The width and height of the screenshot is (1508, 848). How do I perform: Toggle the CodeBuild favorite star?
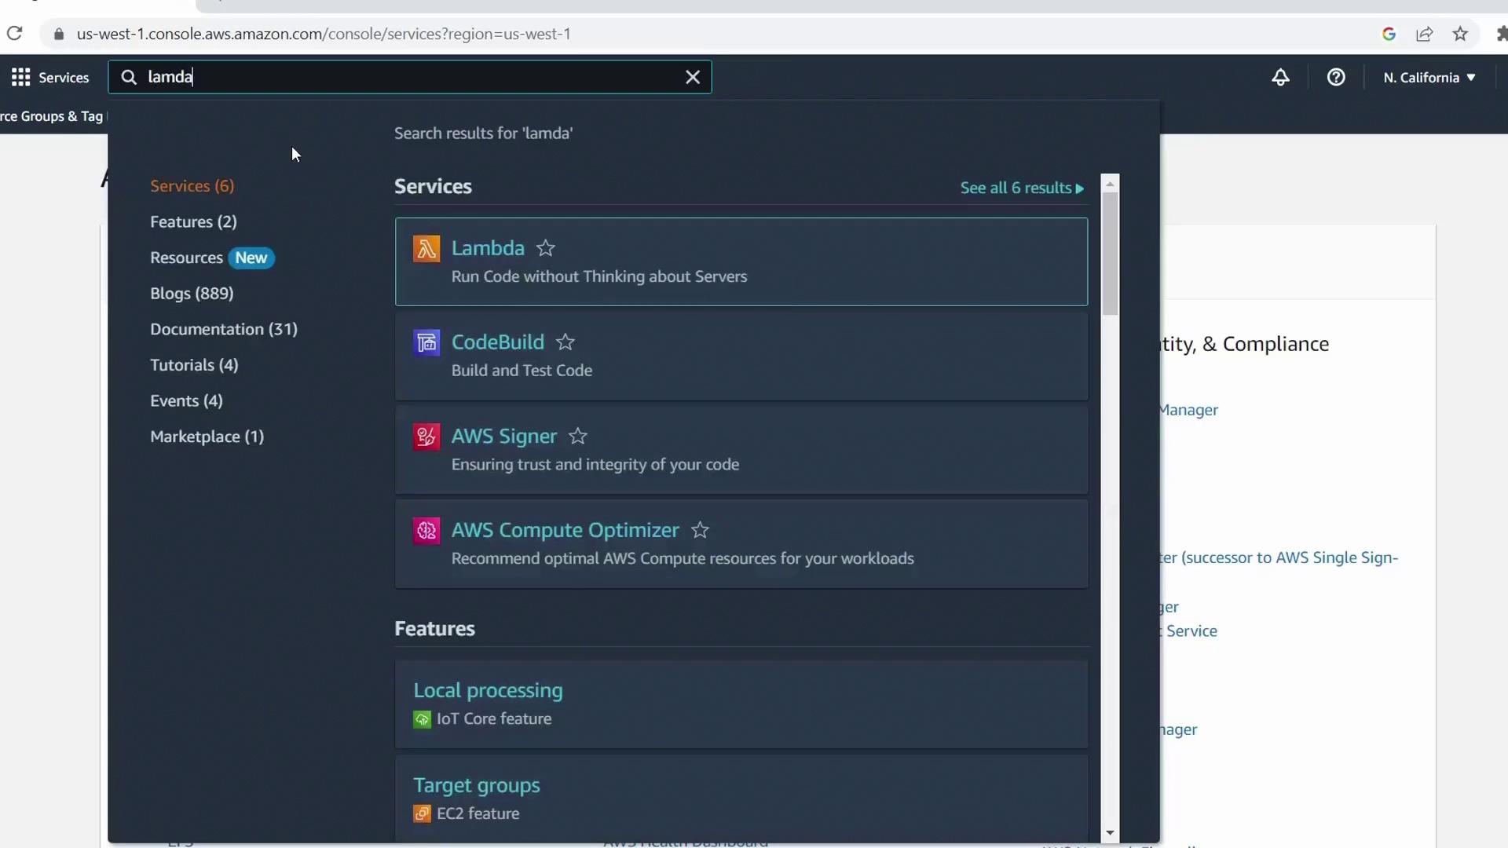(x=565, y=342)
